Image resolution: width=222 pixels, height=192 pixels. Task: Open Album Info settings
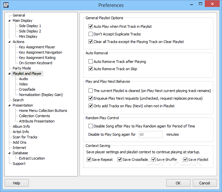click(21, 126)
